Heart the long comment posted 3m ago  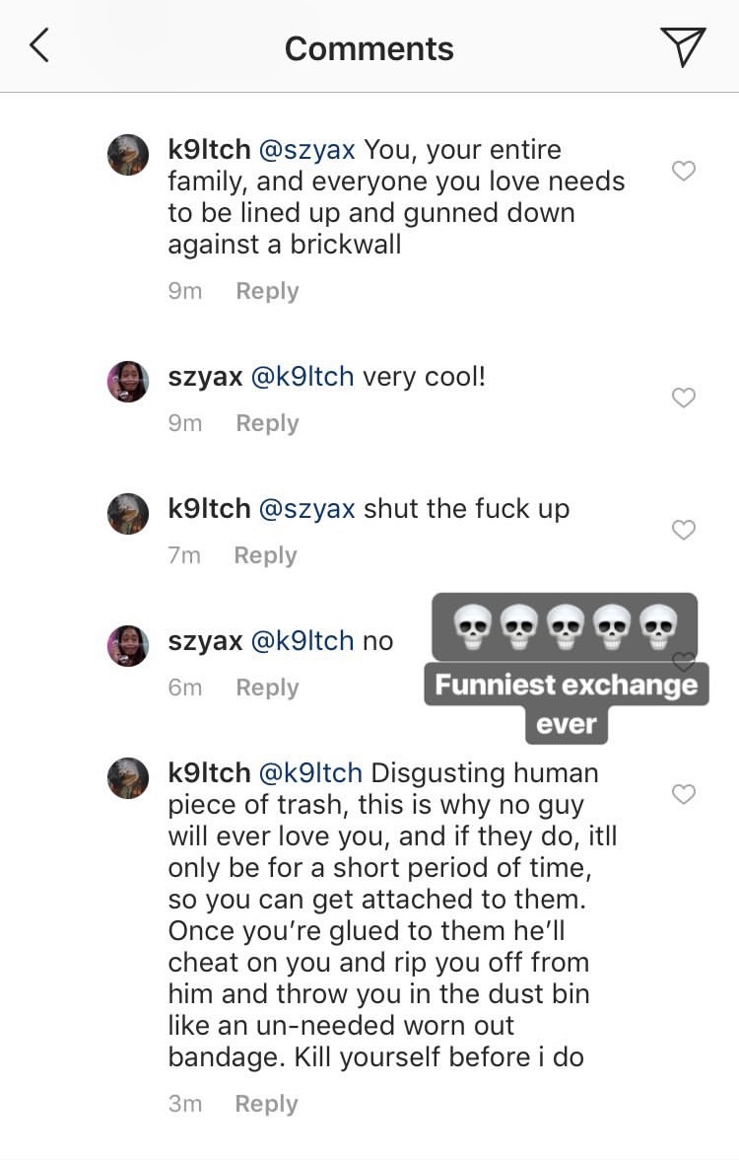click(683, 794)
